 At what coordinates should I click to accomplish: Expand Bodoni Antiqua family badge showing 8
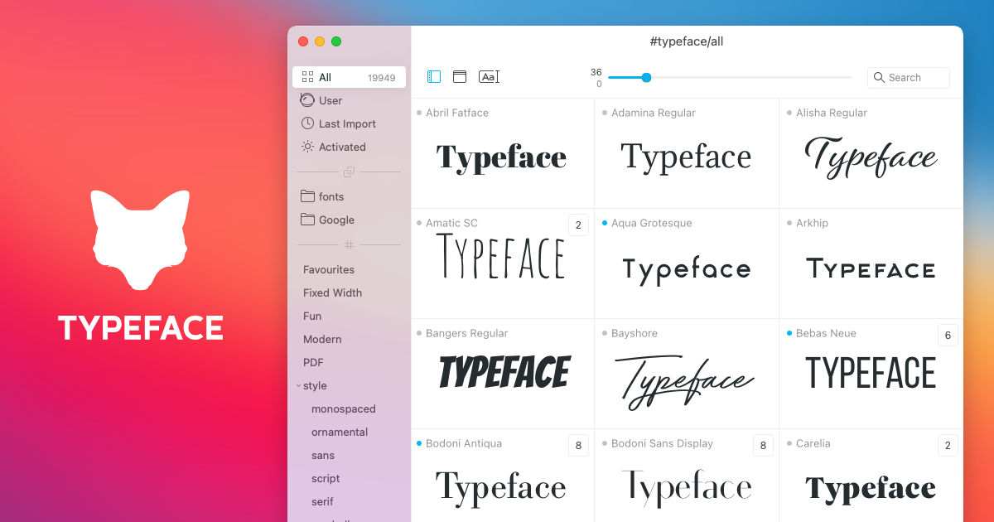(578, 445)
